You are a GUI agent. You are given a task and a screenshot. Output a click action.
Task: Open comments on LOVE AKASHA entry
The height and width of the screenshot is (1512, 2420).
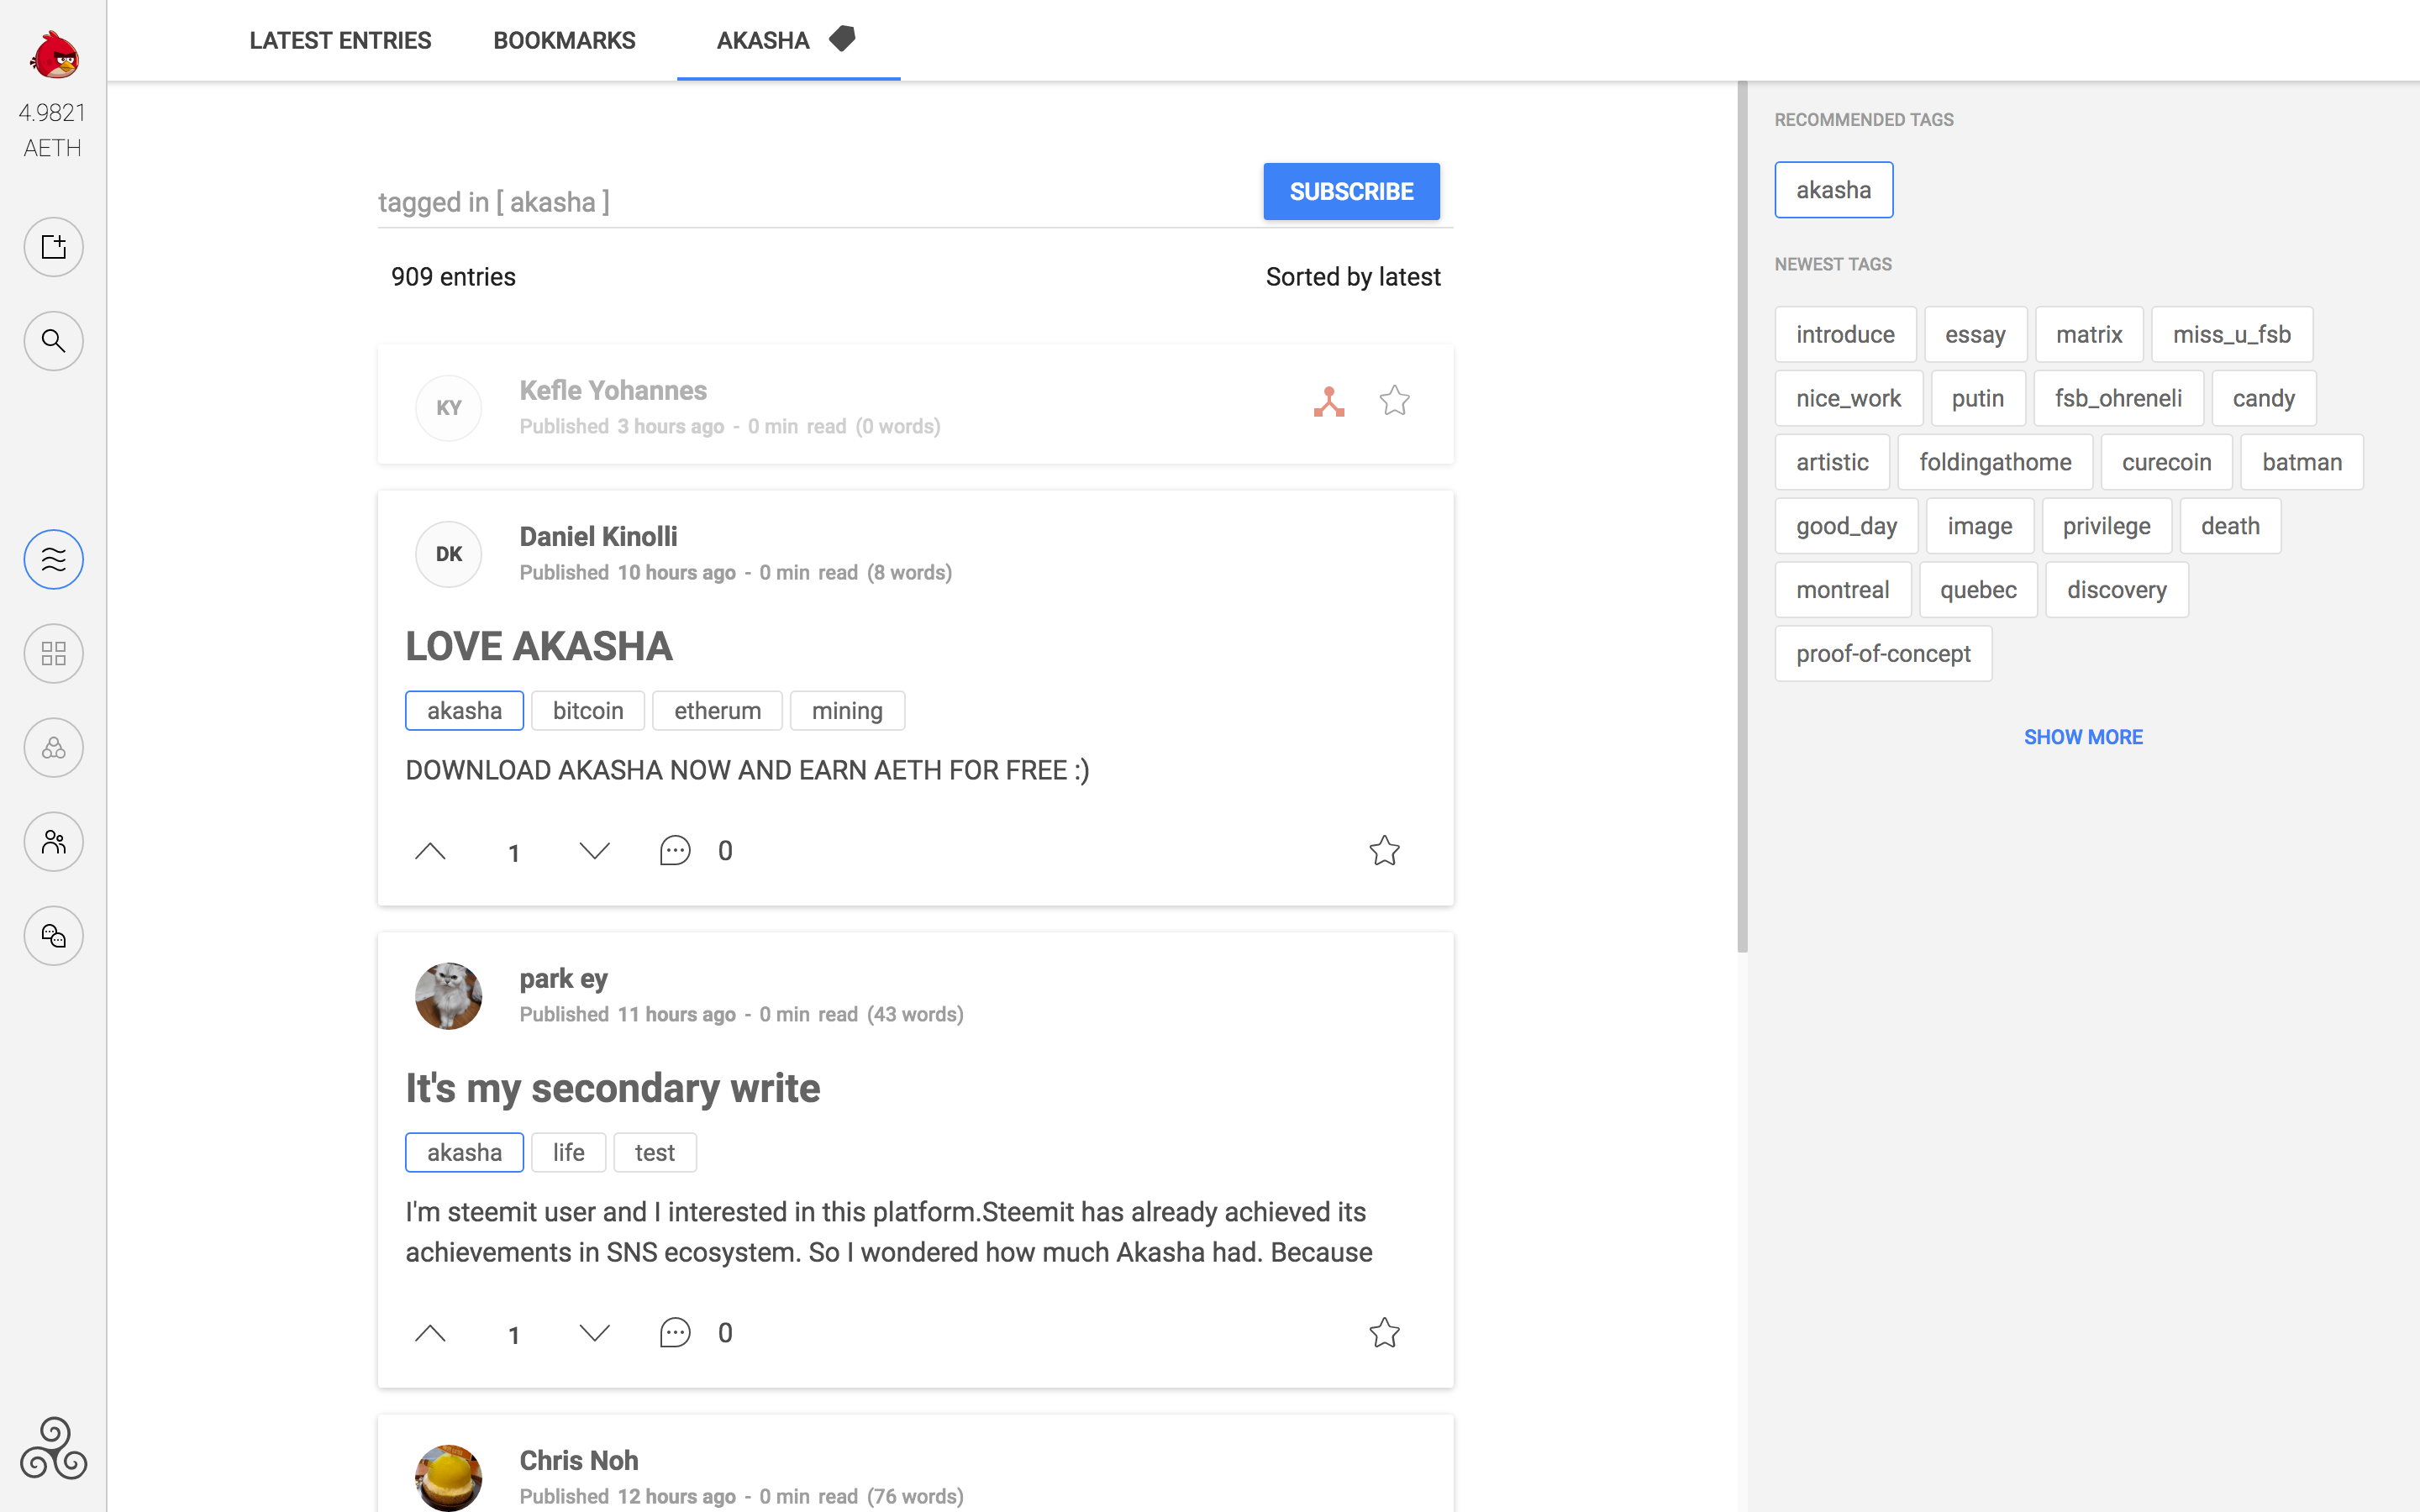(x=675, y=851)
